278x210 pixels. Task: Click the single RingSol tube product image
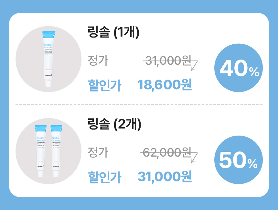[48, 59]
